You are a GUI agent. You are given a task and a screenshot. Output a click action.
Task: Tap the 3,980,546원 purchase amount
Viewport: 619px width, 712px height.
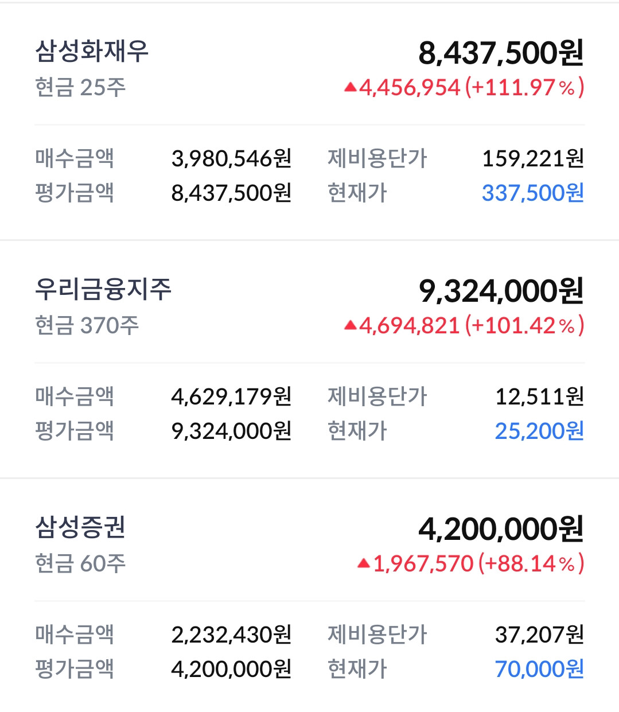[232, 158]
